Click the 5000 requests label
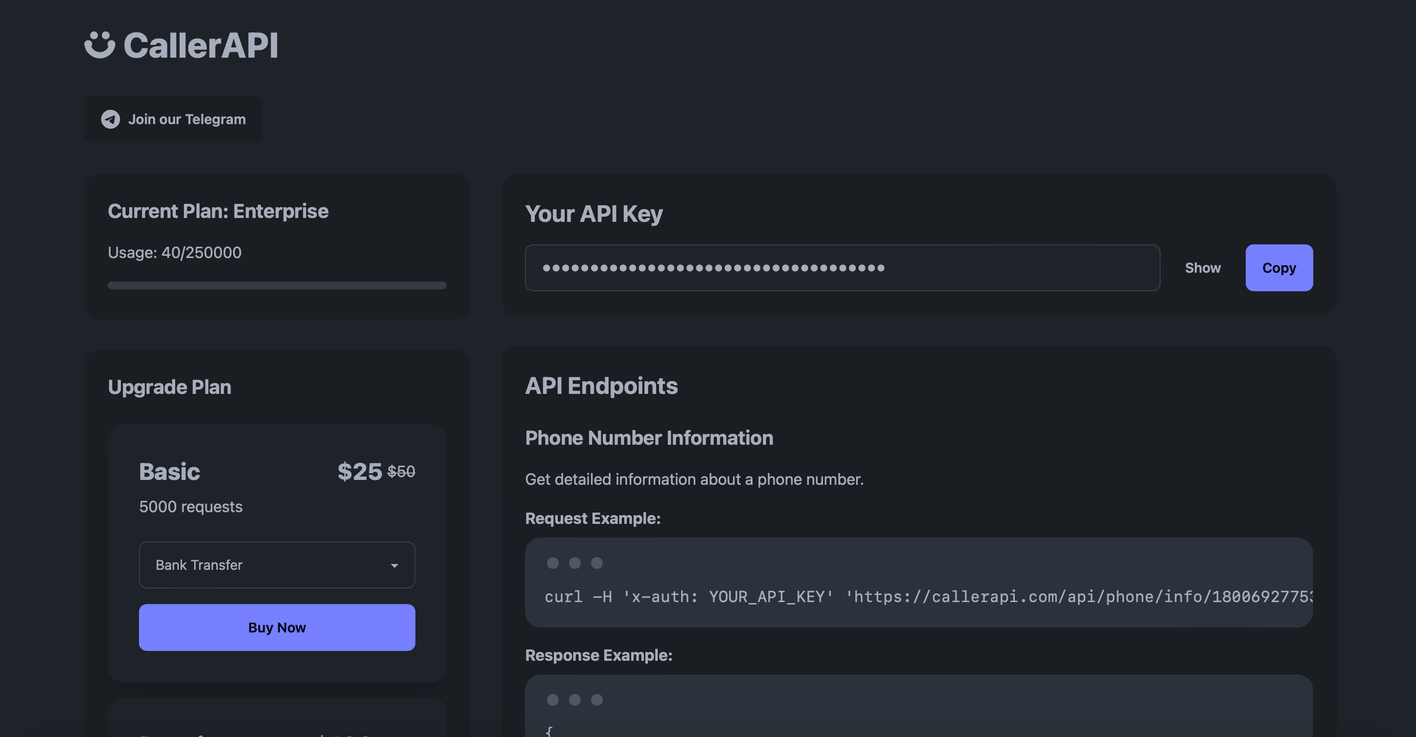This screenshot has height=737, width=1416. point(191,506)
